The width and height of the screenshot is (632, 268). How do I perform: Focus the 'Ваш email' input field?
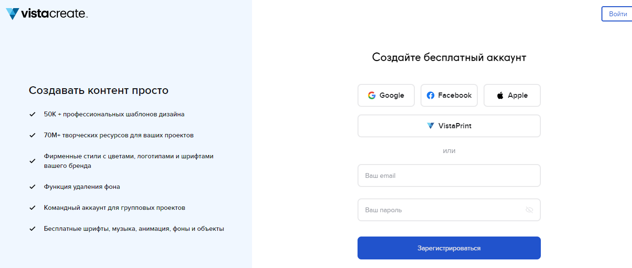(449, 175)
